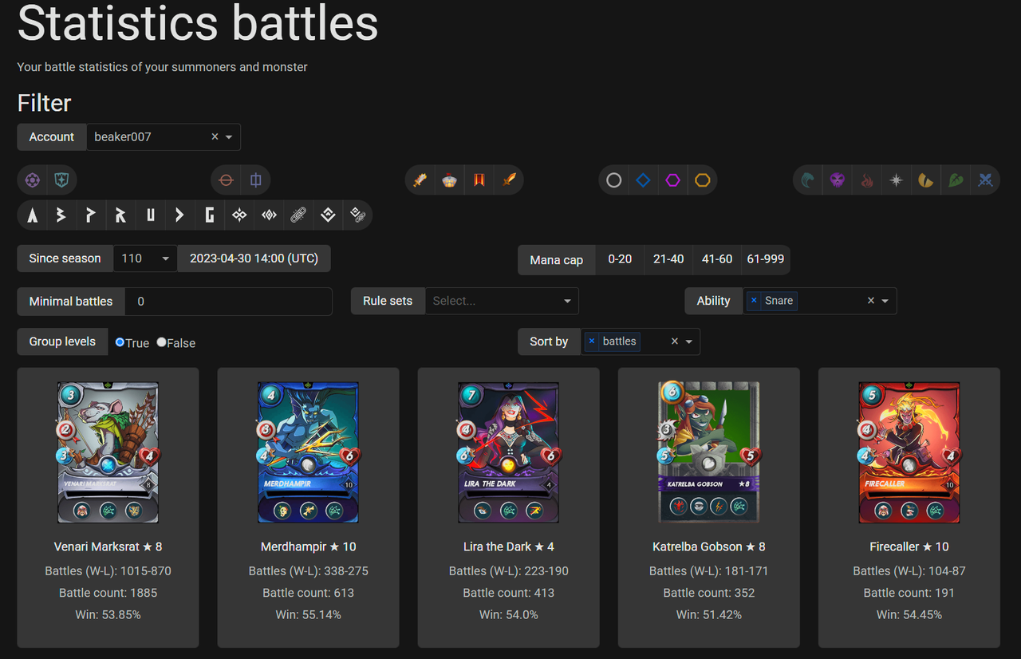Open the Venari Marksrat card image
The height and width of the screenshot is (659, 1021).
tap(108, 452)
